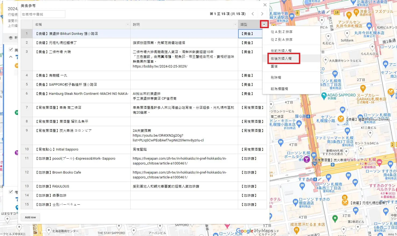The height and width of the screenshot is (236, 397).
Task: Select the ファミリーマート 札幌南3条西3丁目店 shop icon
Action: [347, 131]
